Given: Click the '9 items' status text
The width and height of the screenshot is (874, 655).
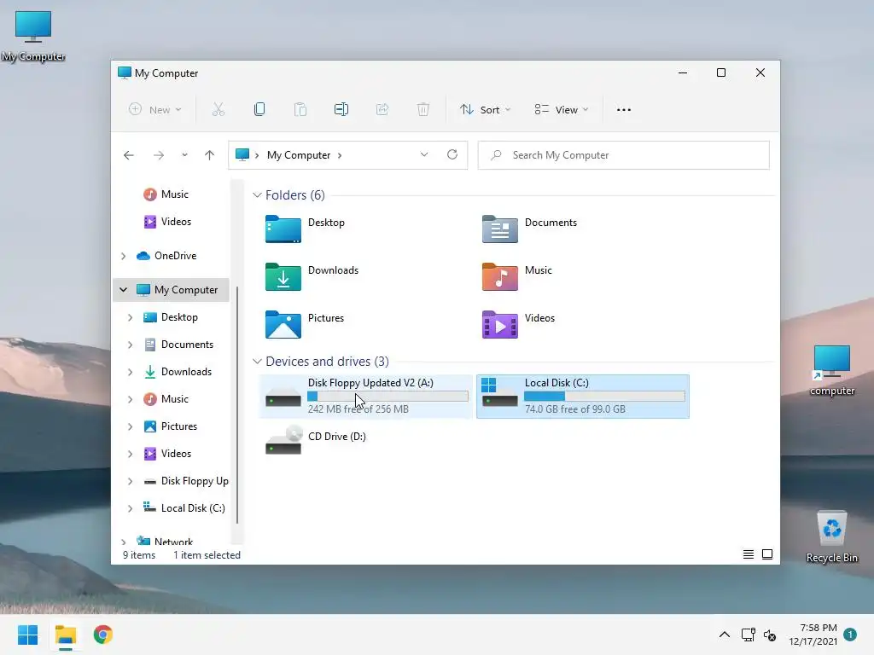Looking at the screenshot, I should click(139, 554).
